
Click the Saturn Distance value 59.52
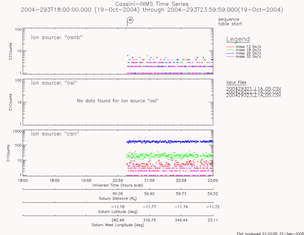(x=213, y=194)
